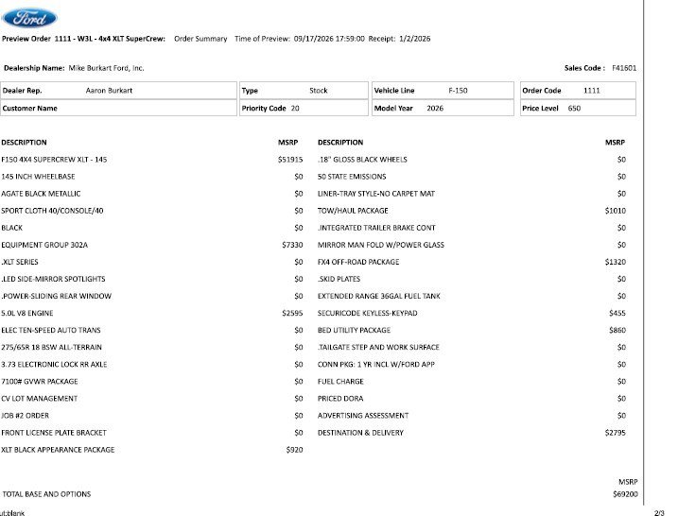Click the Mike Burkart Ford dealership name
The height and width of the screenshot is (516, 678).
(x=106, y=68)
